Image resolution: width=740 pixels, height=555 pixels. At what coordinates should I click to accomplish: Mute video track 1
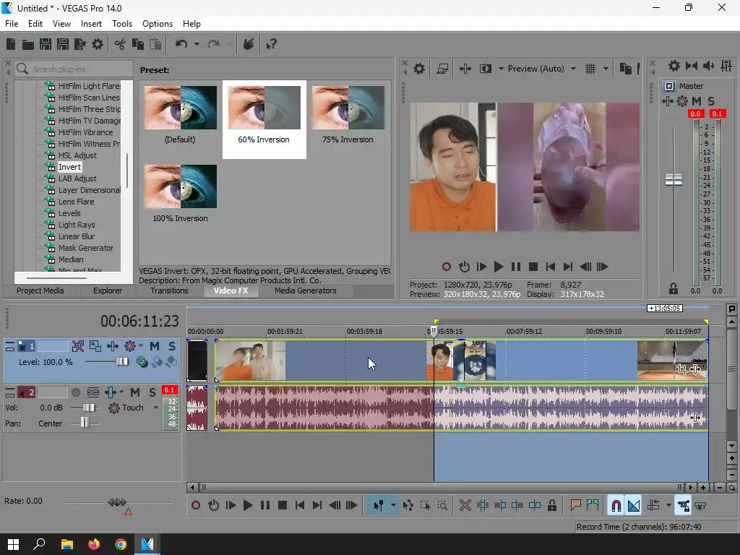(x=155, y=346)
